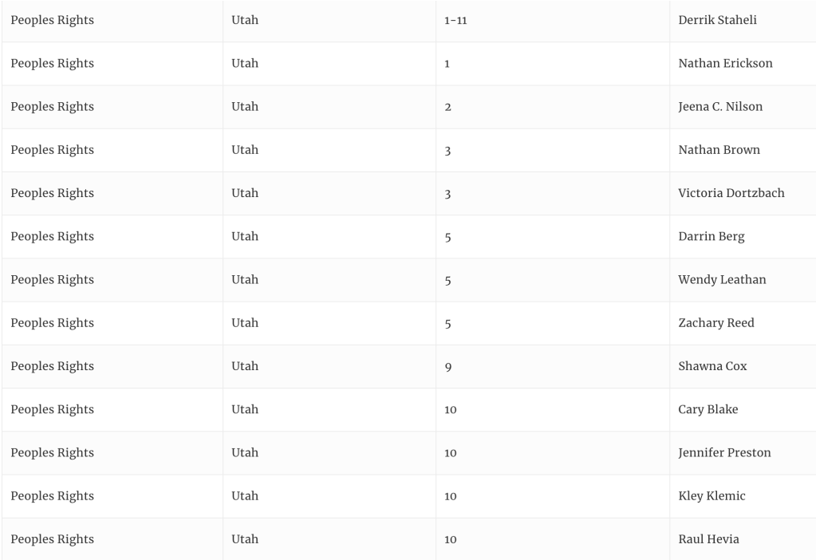Select the Zachary Reed entry
Viewport: 816px width, 560px height.
[x=715, y=322]
